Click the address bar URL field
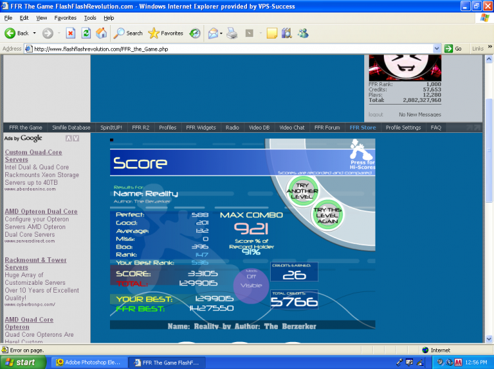 233,49
